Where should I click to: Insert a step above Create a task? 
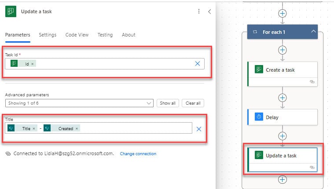[282, 50]
